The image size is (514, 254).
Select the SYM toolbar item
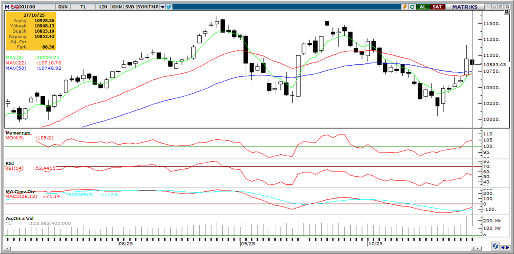point(142,7)
